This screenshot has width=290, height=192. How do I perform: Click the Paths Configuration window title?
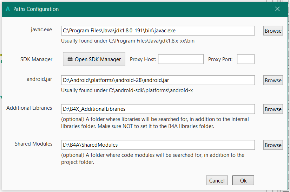tap(36, 9)
